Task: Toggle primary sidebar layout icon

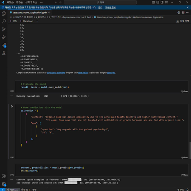Action: pyautogui.click(x=153, y=2)
